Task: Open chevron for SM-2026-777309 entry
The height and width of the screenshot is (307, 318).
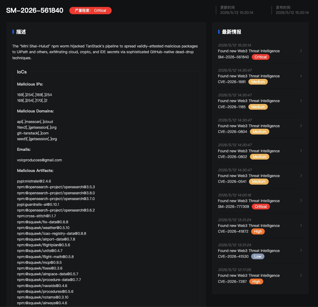Action: pyautogui.click(x=301, y=200)
